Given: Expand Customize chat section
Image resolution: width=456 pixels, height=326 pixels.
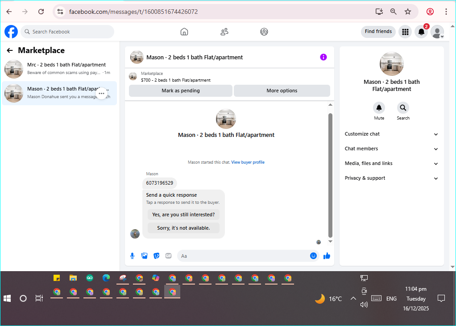Looking at the screenshot, I should click(x=391, y=134).
